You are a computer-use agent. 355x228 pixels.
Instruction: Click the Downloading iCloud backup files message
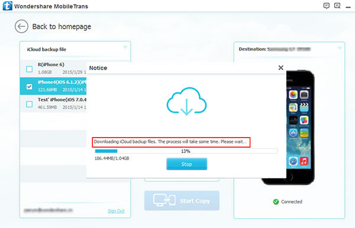170,142
